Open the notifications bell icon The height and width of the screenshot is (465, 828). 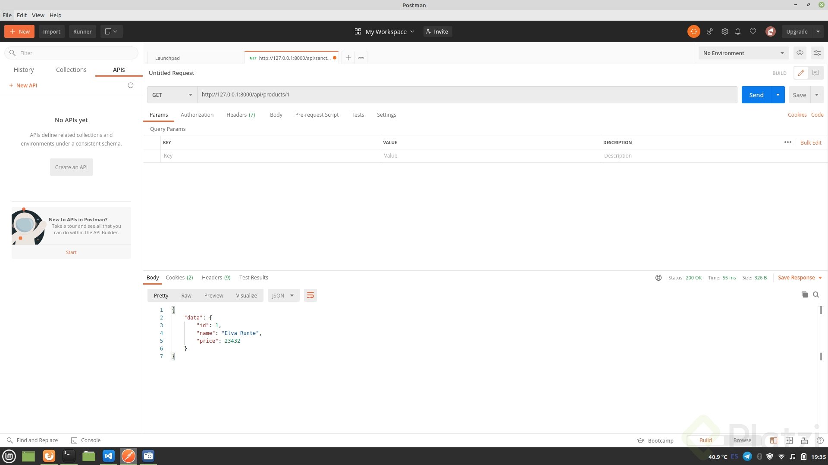click(738, 31)
